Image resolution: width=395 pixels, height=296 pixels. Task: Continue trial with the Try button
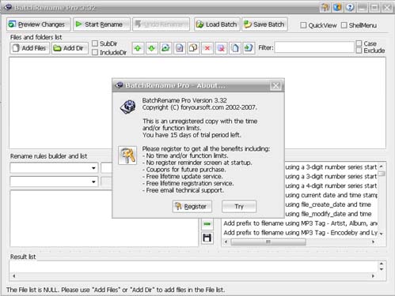click(x=239, y=207)
